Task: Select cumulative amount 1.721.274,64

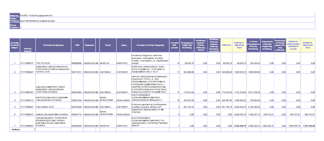Action: point(240,92)
